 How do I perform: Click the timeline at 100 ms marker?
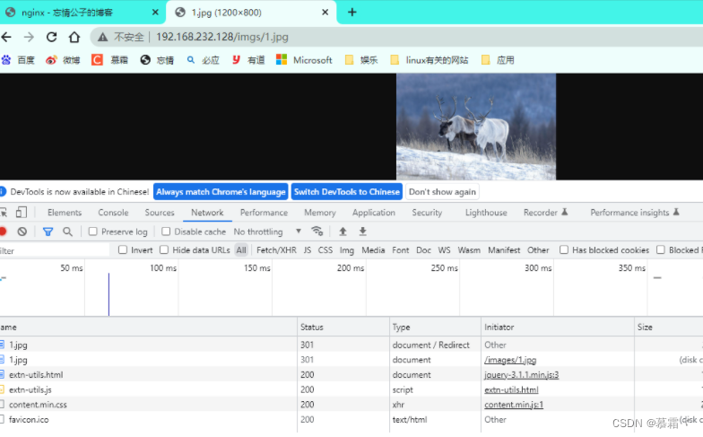pyautogui.click(x=163, y=267)
